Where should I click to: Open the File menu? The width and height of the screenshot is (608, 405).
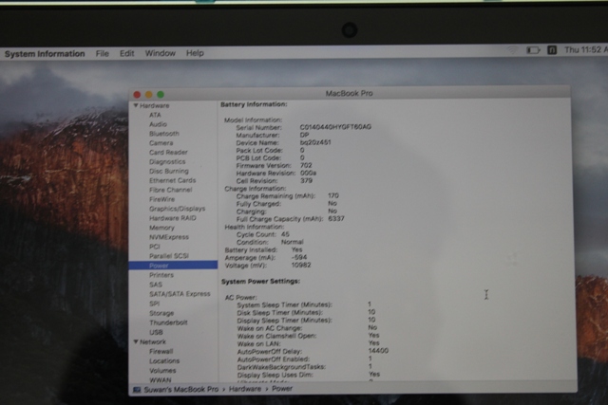(x=103, y=53)
